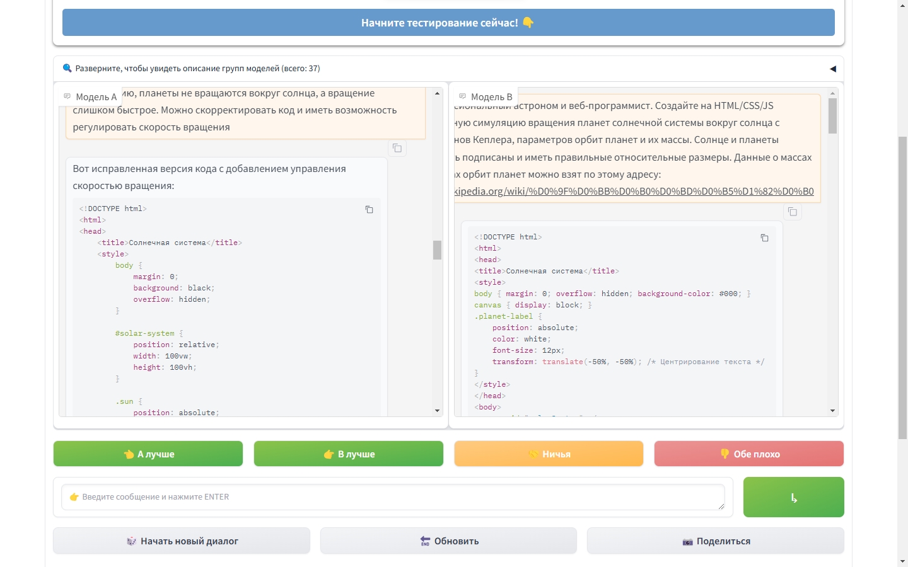
Task: Open the Wikipedia link in Model B prompt
Action: pyautogui.click(x=634, y=192)
